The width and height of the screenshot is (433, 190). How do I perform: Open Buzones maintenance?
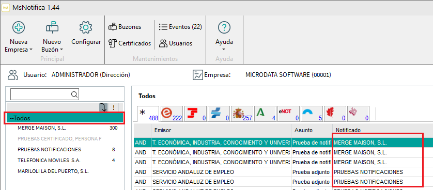tap(125, 27)
